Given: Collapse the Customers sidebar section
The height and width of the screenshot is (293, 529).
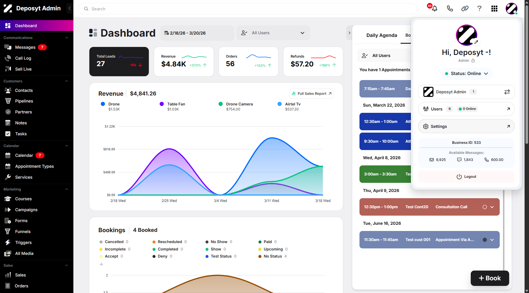Looking at the screenshot, I should (x=67, y=81).
